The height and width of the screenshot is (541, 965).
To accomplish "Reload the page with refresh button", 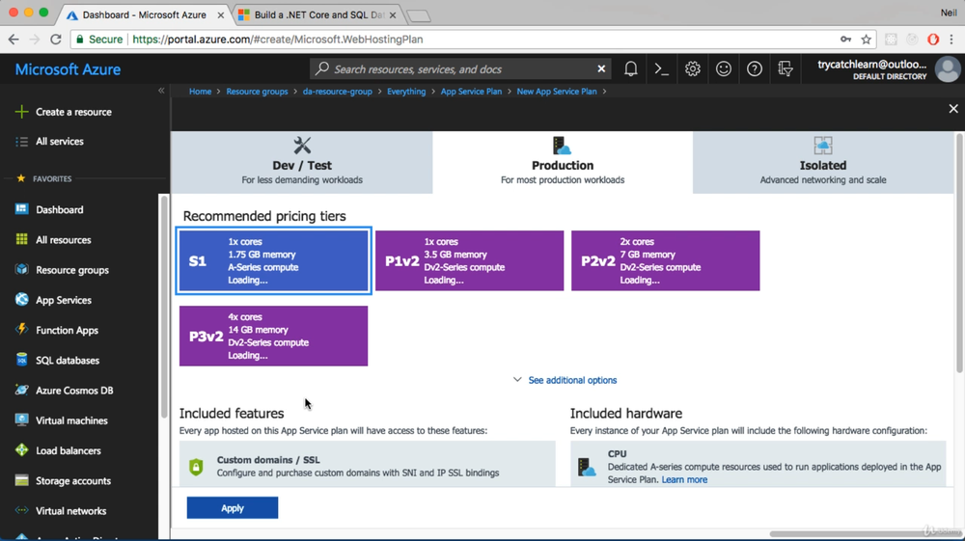I will coord(55,40).
